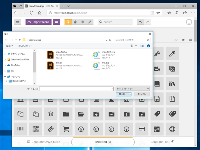
Task: Open a new browser tab
Action: coord(63,6)
